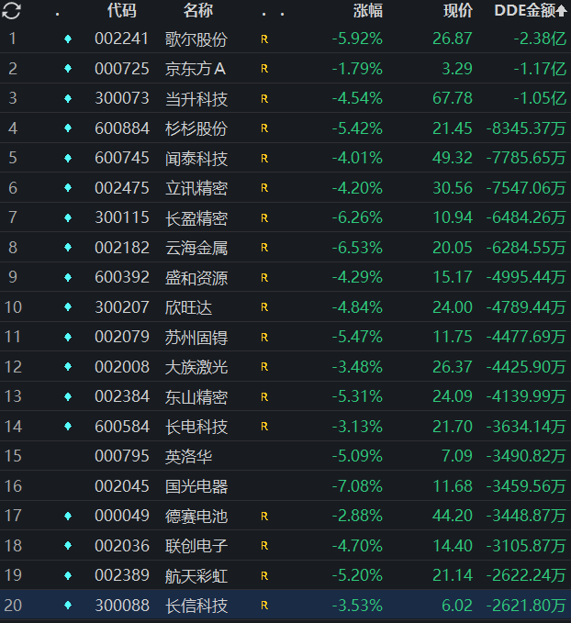
Task: Click the diamond marker for 当升科技
Action: coord(68,98)
